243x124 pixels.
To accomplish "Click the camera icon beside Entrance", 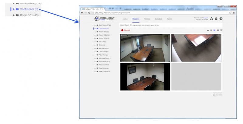I will pyautogui.click(x=98, y=45).
